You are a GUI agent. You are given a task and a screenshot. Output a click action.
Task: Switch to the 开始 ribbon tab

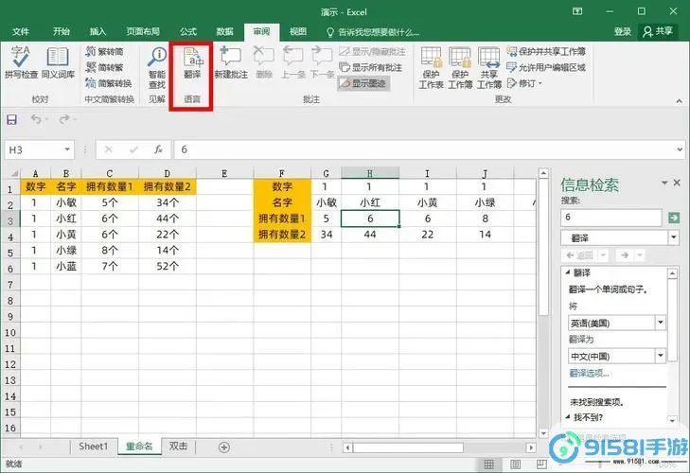(x=62, y=31)
